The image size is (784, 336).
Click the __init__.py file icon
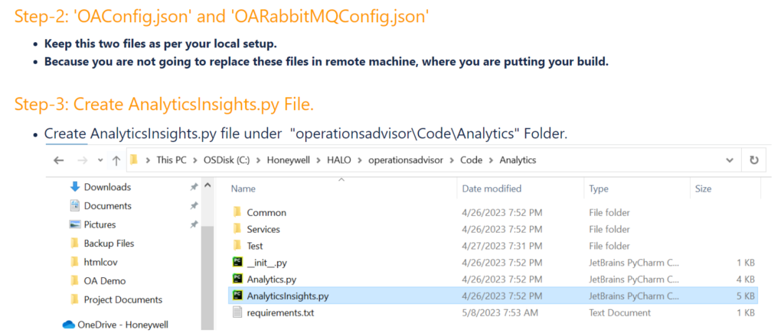coord(237,263)
